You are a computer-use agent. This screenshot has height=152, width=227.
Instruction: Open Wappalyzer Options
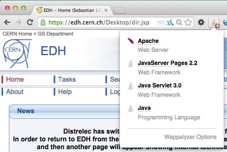[x=190, y=137]
